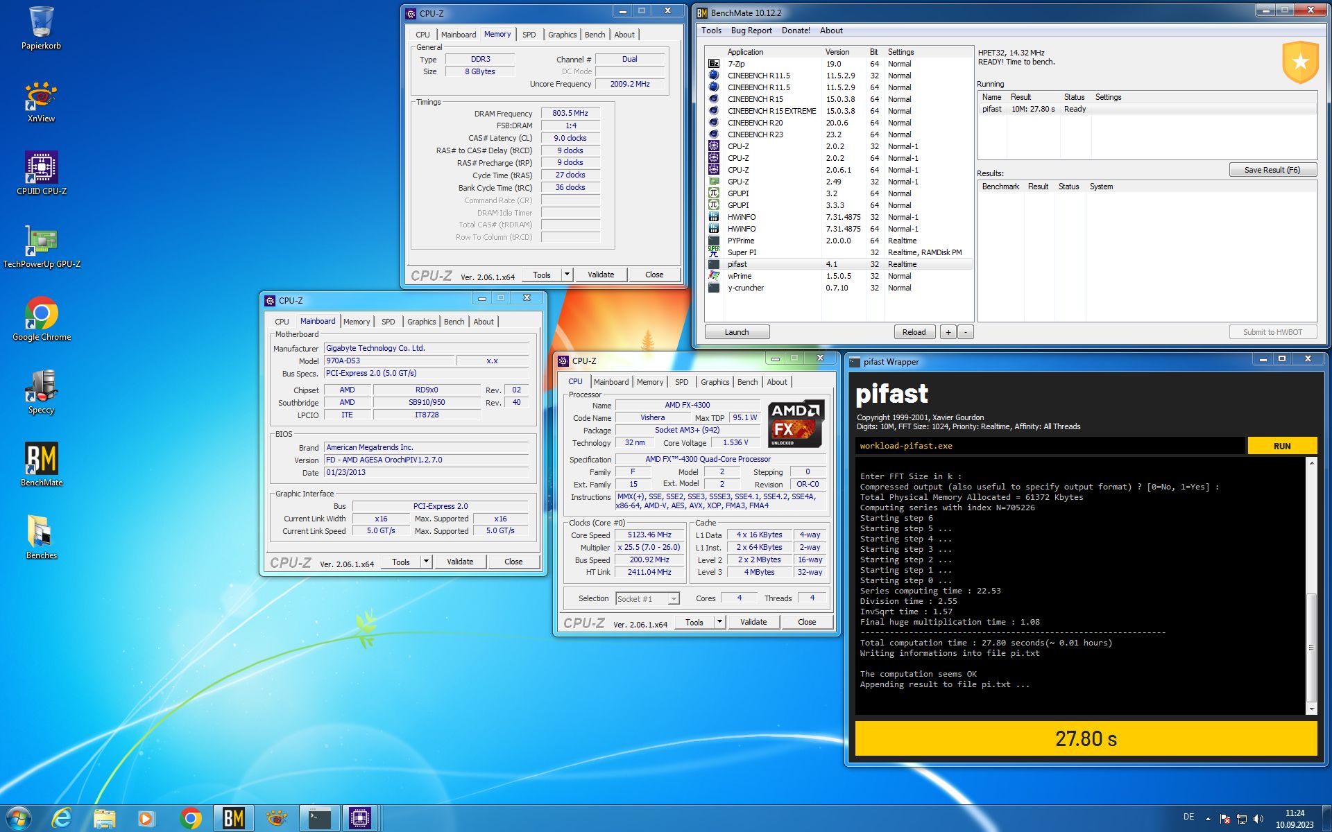Screen dimensions: 1332x832
Task: Click network icon in system tray
Action: [x=1242, y=819]
